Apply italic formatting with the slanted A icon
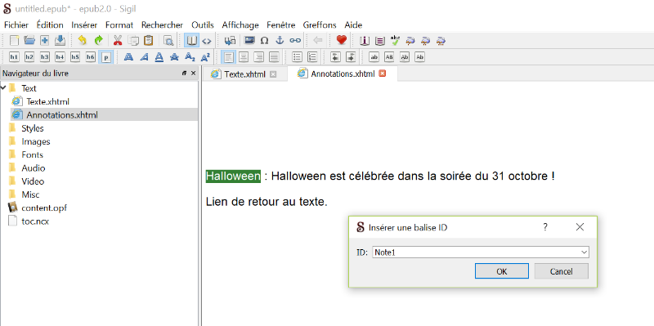 pos(144,56)
